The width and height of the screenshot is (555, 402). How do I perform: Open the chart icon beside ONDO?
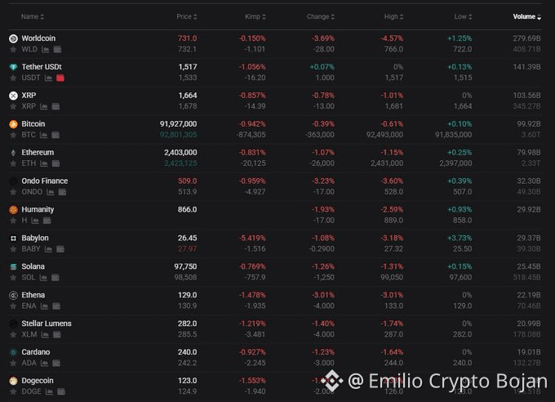51,192
